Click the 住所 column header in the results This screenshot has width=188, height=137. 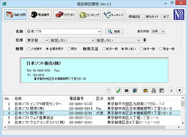(143, 98)
